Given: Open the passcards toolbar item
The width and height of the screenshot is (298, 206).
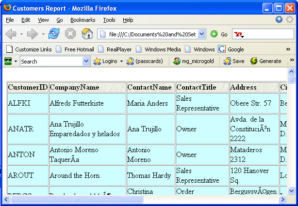Looking at the screenshot, I should pyautogui.click(x=145, y=61).
